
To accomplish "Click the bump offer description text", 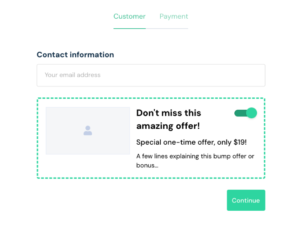I will click(x=195, y=156).
